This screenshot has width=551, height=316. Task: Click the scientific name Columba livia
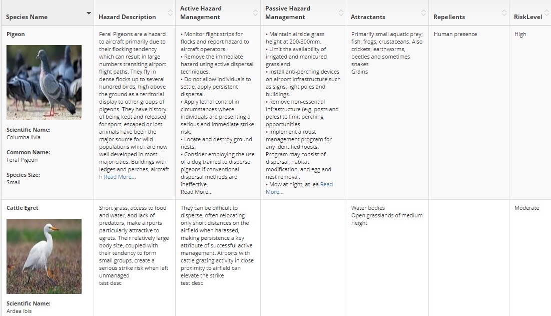(x=24, y=137)
